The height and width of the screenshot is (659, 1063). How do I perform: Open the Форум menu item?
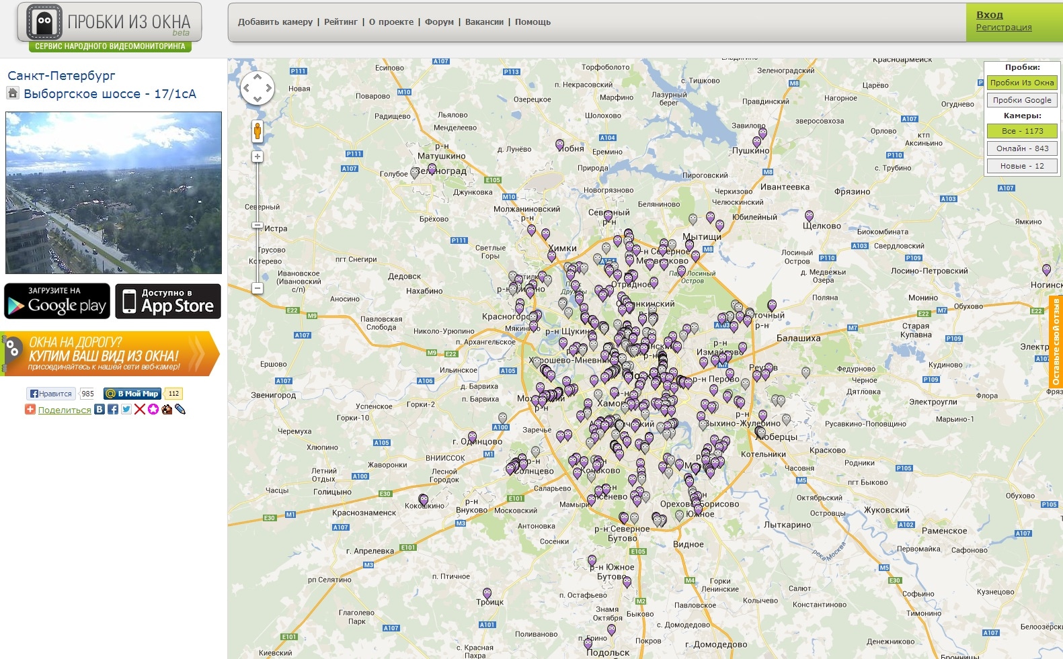pos(439,22)
